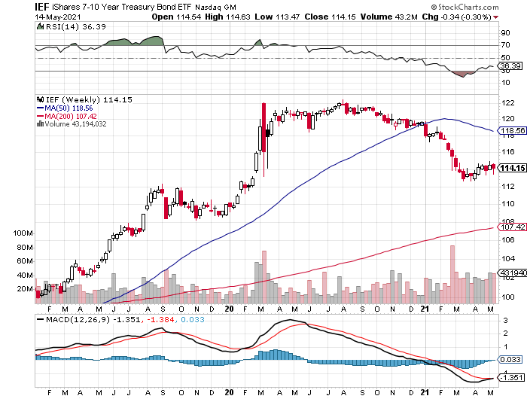This screenshot has height=399, width=527.
Task: Click the '20' year marker on price axis
Action: (x=229, y=309)
